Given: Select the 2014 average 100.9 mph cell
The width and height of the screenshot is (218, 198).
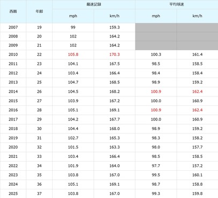Looking at the screenshot, I should coord(156,92).
